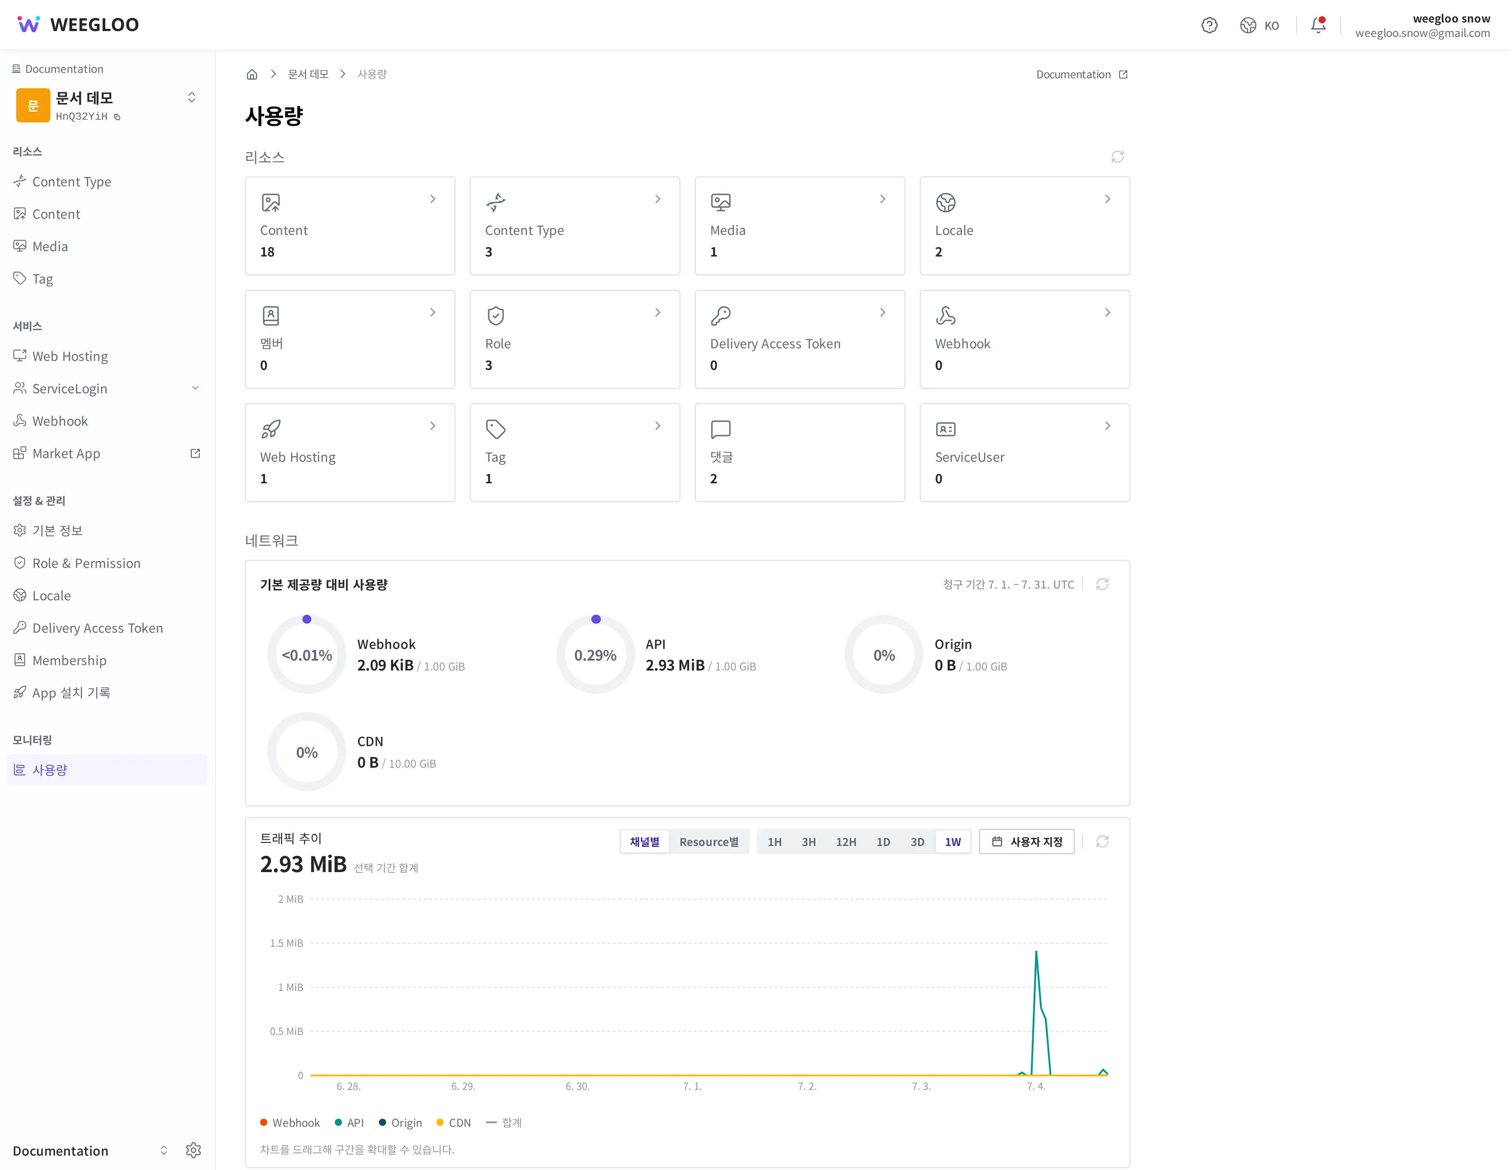This screenshot has height=1170, width=1512.
Task: Click the Locale card globe icon
Action: [946, 203]
